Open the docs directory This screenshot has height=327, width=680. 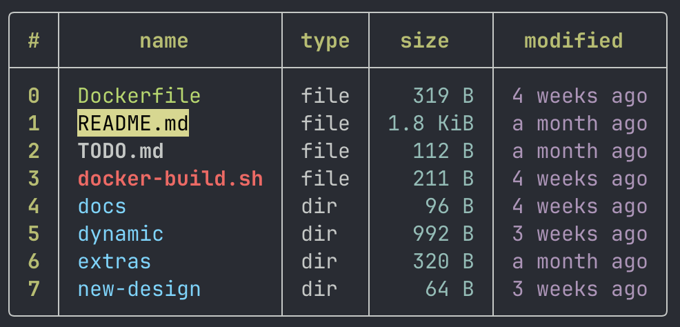102,206
